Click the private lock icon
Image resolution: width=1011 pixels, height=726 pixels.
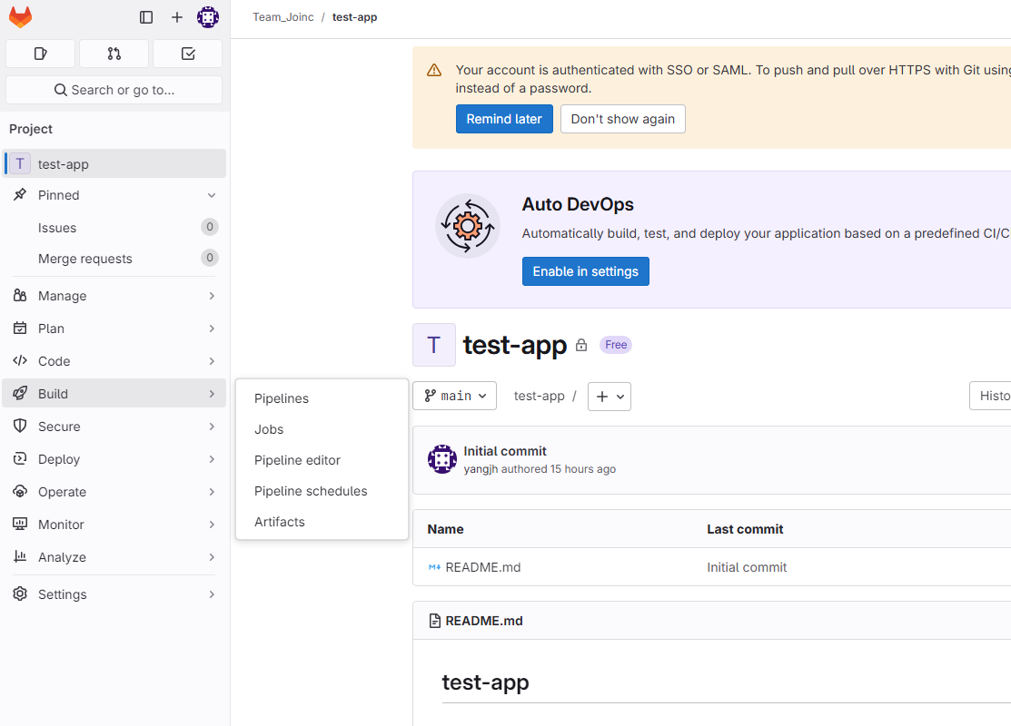(x=581, y=345)
